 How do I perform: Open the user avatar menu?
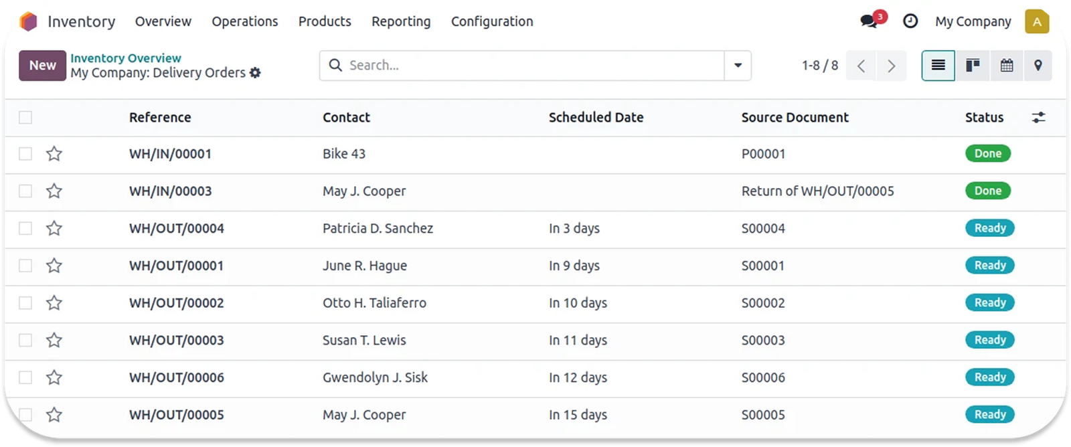[x=1037, y=21]
